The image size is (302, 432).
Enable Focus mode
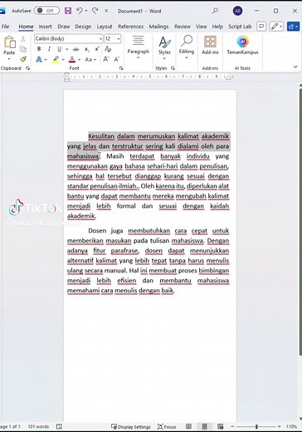coord(166,426)
